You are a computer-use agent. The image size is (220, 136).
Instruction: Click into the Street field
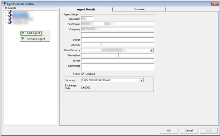117,39
